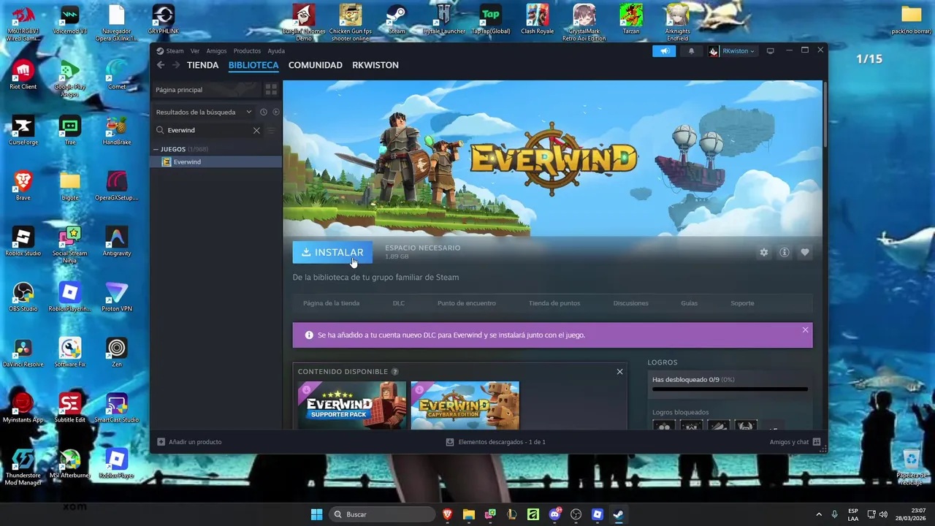
Task: Open the COMUNIDAD tab
Action: point(316,65)
